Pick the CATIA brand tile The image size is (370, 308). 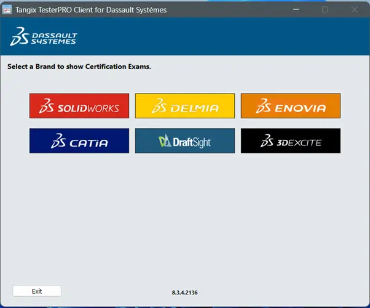(x=79, y=140)
